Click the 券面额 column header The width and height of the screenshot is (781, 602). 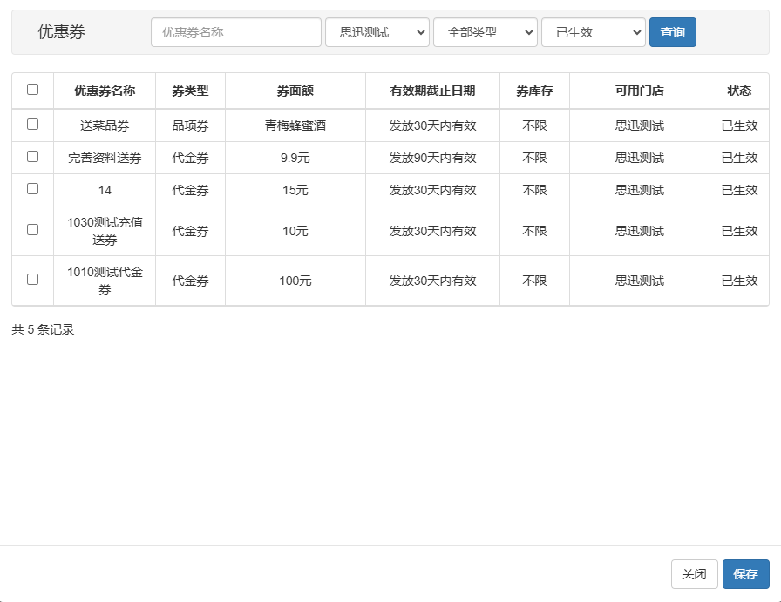295,91
